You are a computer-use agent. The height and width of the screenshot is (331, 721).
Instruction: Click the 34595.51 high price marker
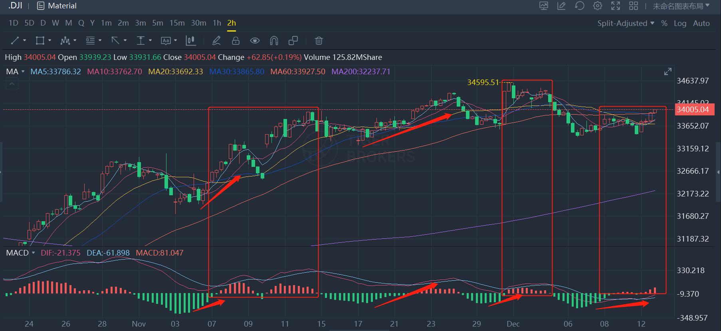[483, 82]
